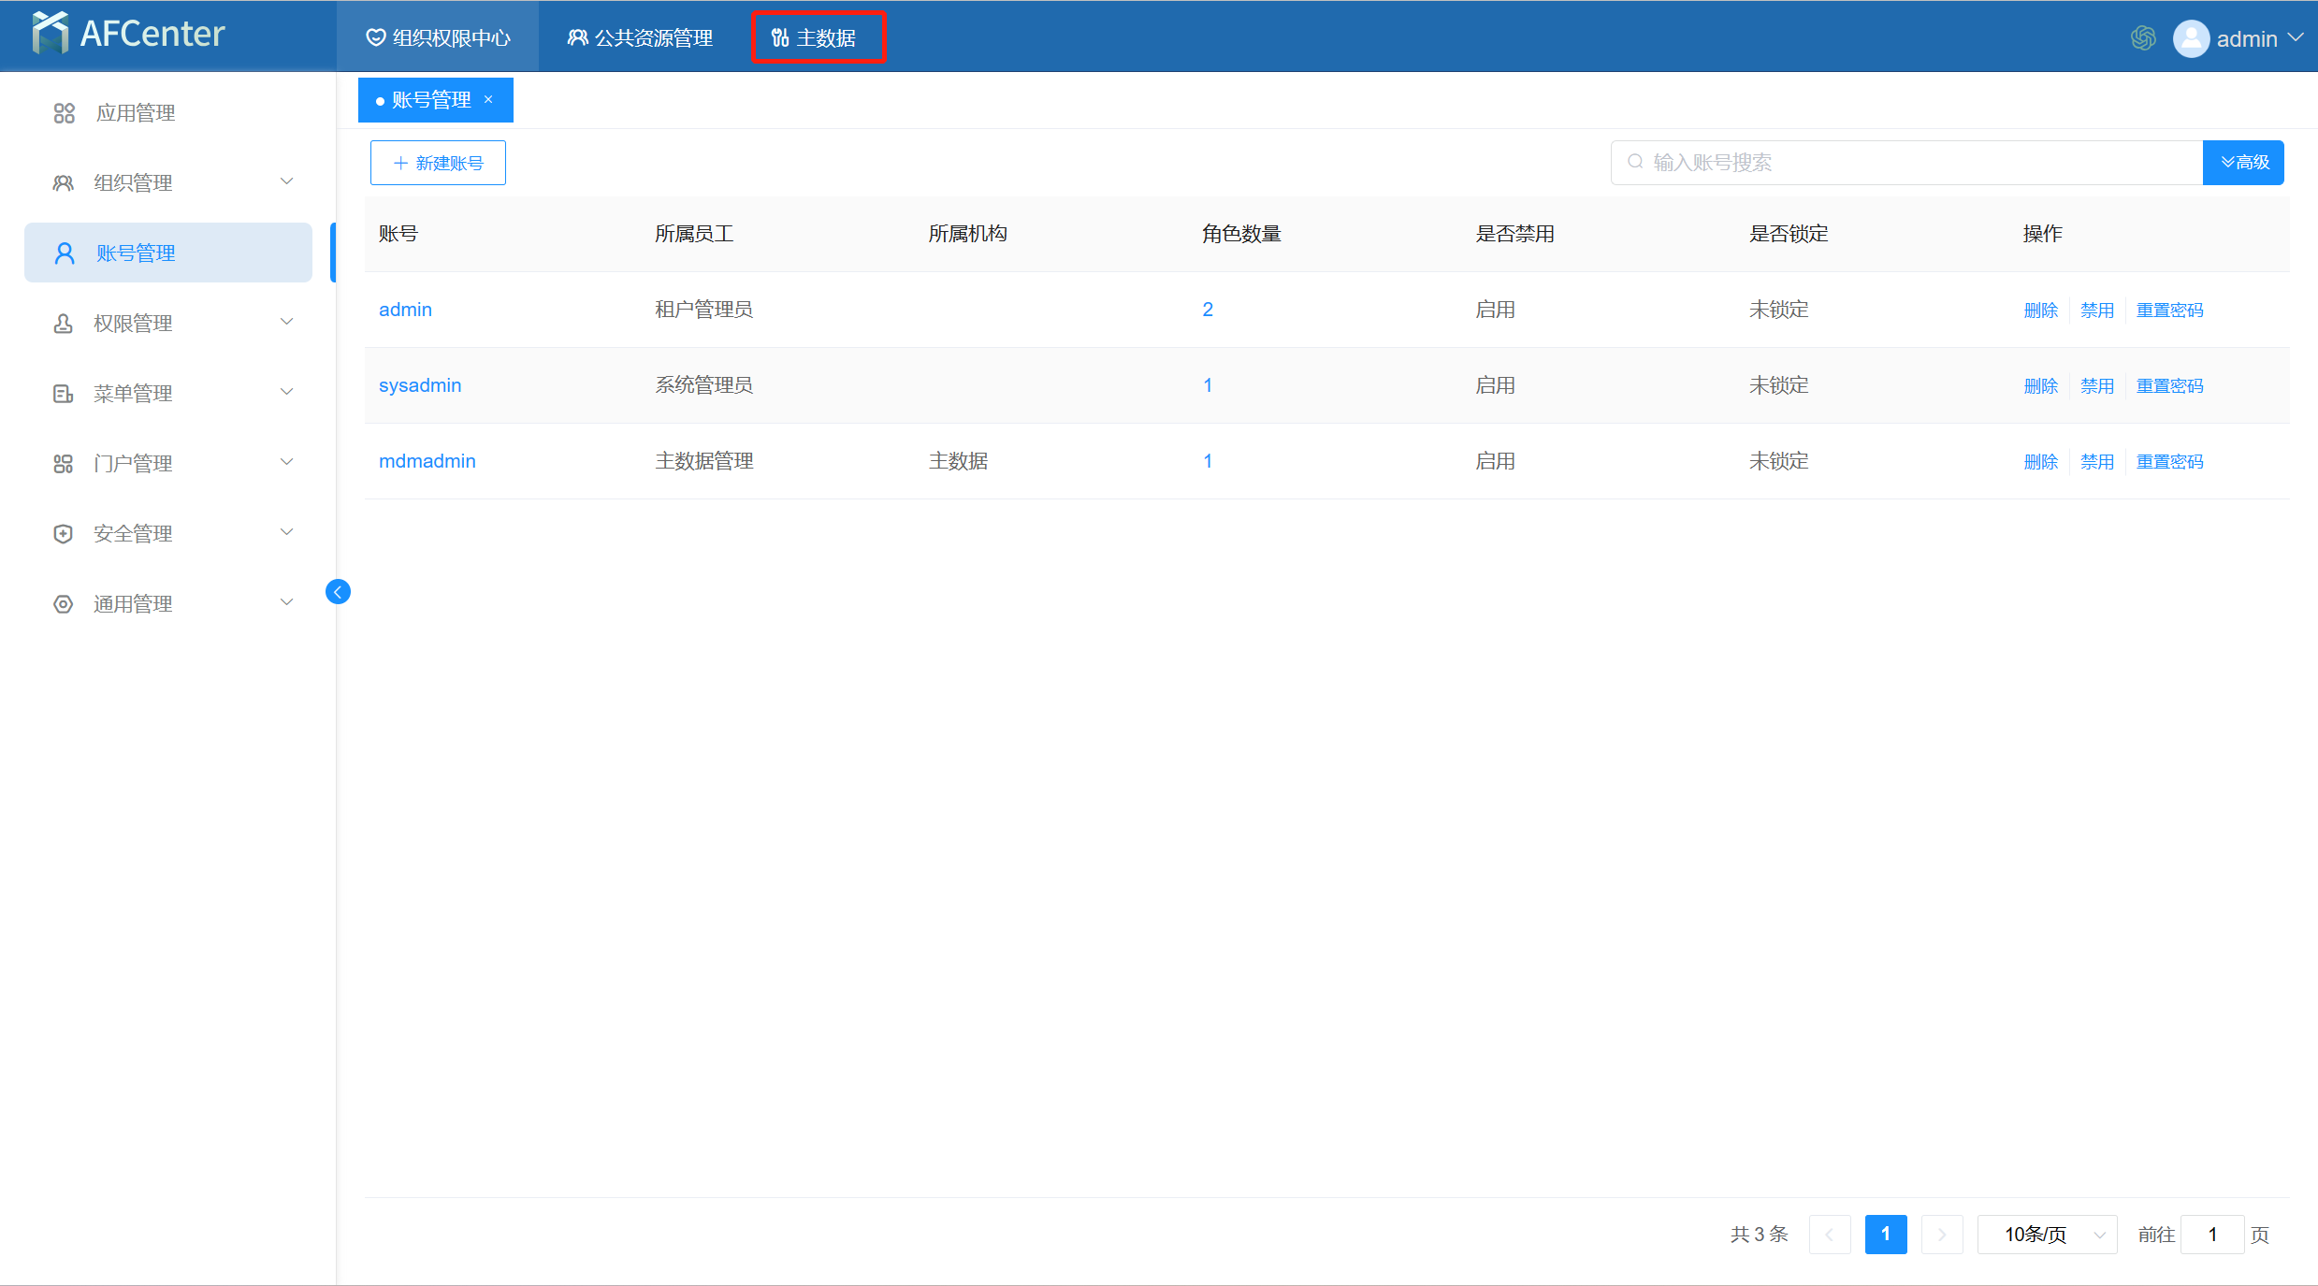Screen dimensions: 2318x1286
Task: Click the 新建账号 button
Action: (438, 163)
